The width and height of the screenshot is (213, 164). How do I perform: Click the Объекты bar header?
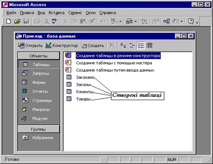click(38, 56)
